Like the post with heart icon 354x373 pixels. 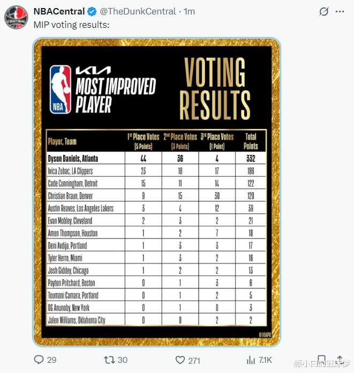pos(180,360)
